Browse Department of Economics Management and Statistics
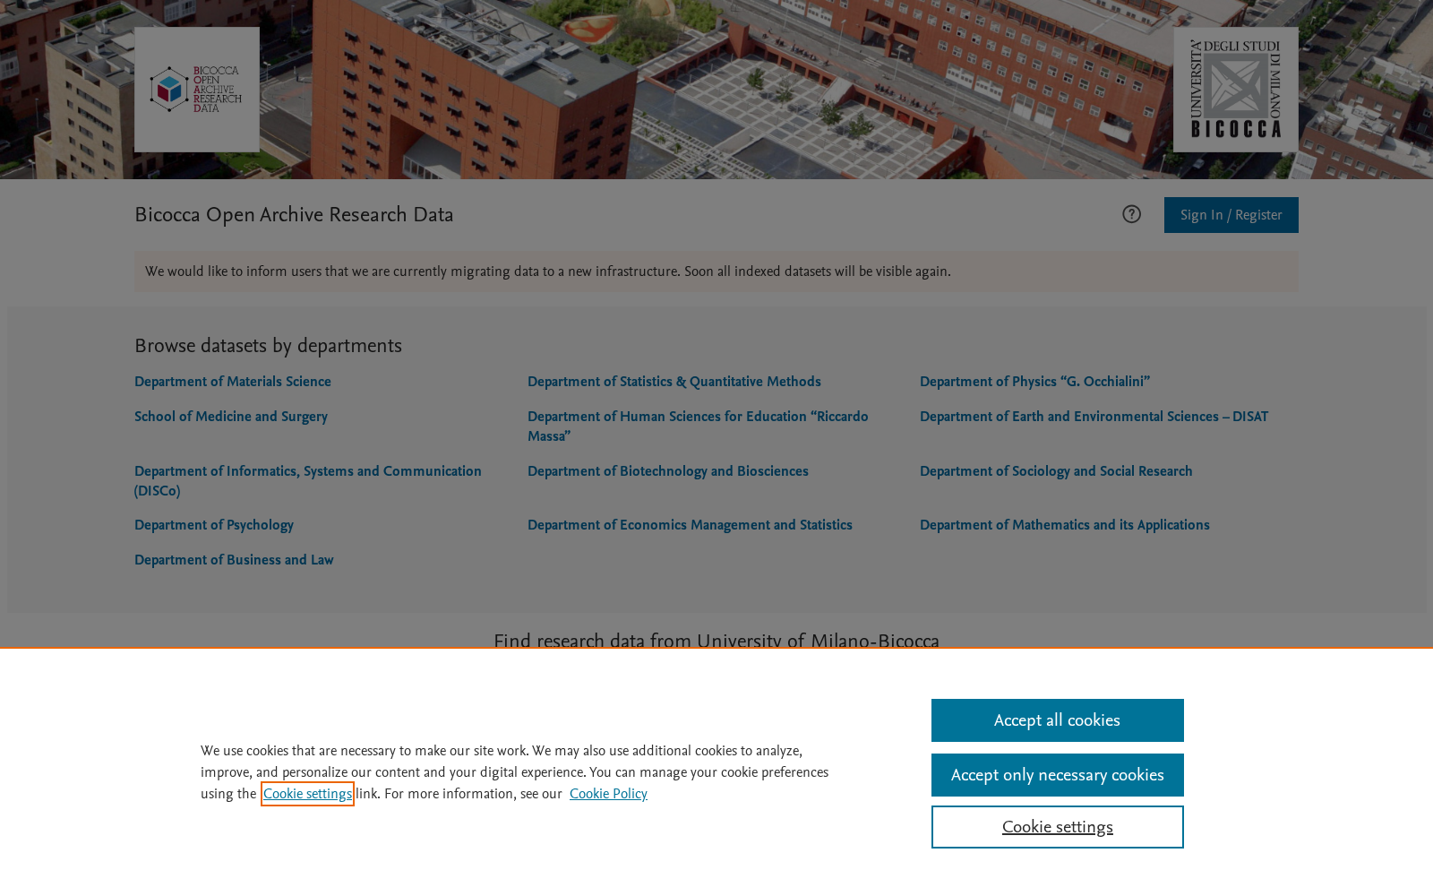The height and width of the screenshot is (896, 1433). click(x=690, y=525)
